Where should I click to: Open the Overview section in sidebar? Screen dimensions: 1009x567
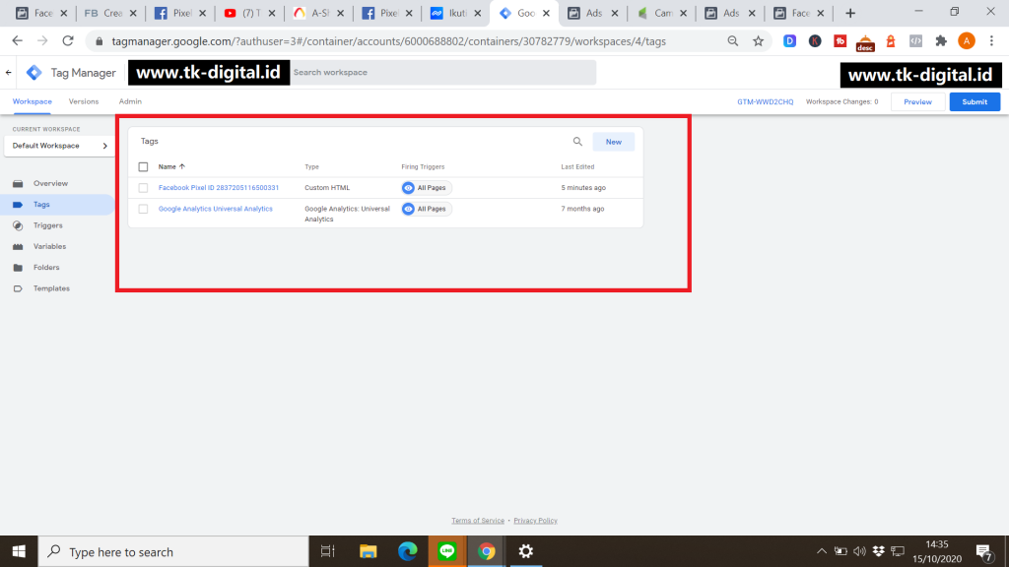pos(50,184)
